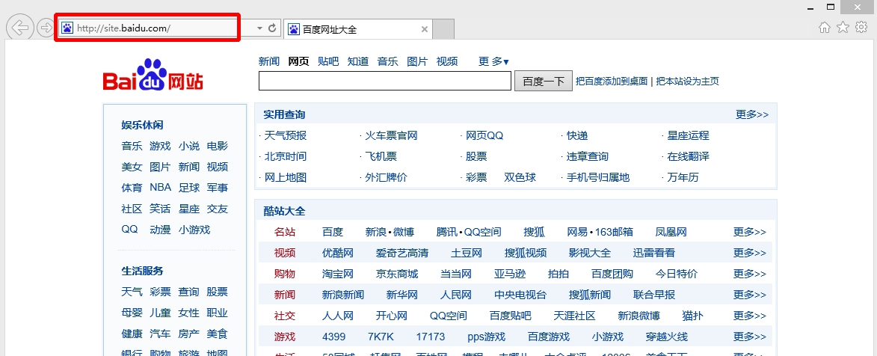Screen dimensions: 877x356
Task: Open the 手机号归属地 link
Action: coord(598,177)
